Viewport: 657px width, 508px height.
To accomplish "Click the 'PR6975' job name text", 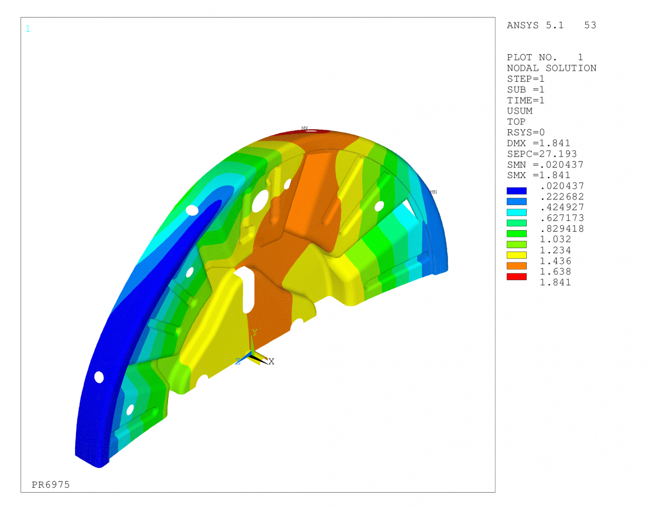I will (51, 485).
